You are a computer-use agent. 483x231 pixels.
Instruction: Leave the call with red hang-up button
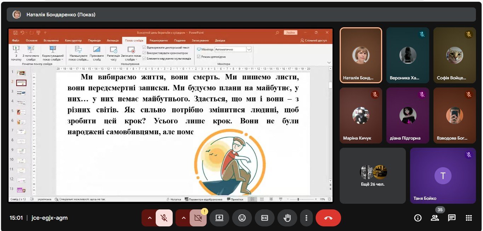coord(328,218)
